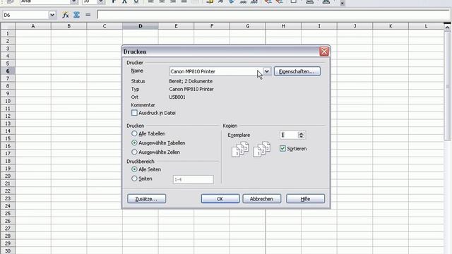Select column K header
Viewport: 452px width, 254px height.
tap(391, 26)
